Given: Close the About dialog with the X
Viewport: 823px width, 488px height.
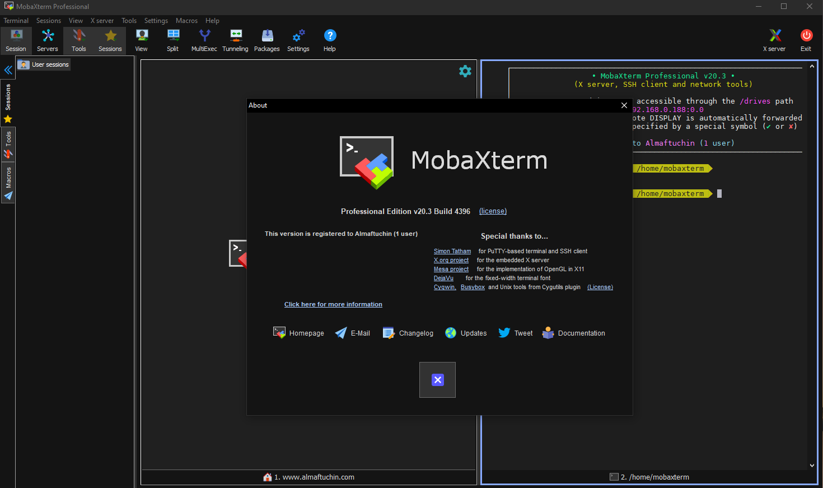Looking at the screenshot, I should 624,105.
